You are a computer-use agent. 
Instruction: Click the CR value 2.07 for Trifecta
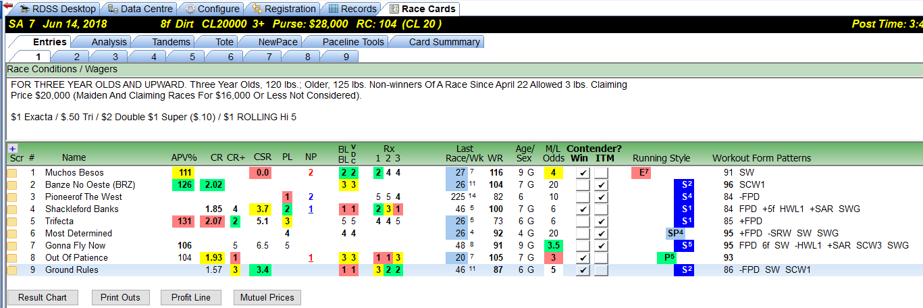(x=212, y=222)
